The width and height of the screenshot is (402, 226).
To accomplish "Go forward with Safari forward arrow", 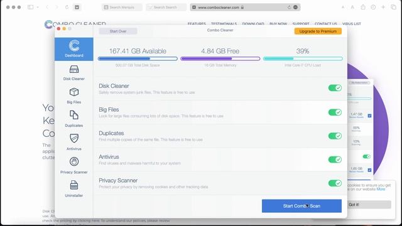I will click(57, 7).
